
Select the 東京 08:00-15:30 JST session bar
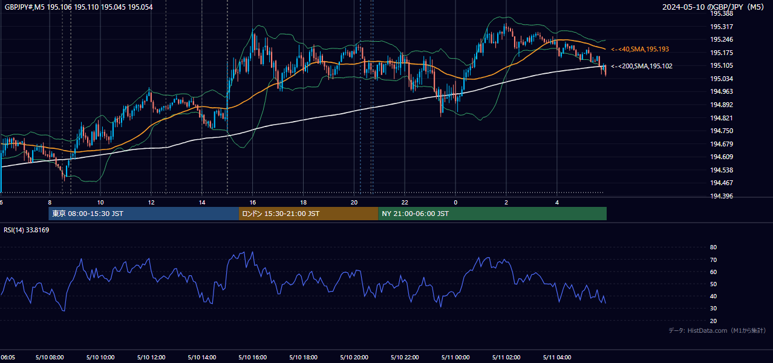144,214
